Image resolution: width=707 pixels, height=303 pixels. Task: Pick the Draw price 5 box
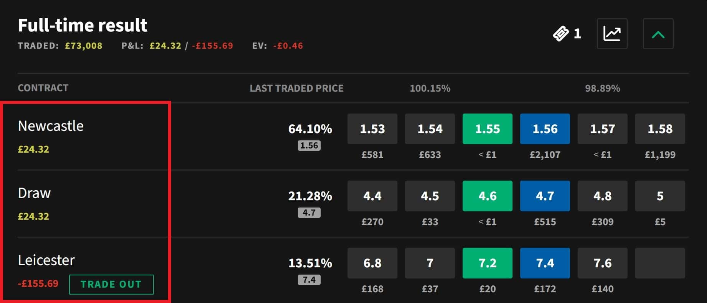[660, 196]
